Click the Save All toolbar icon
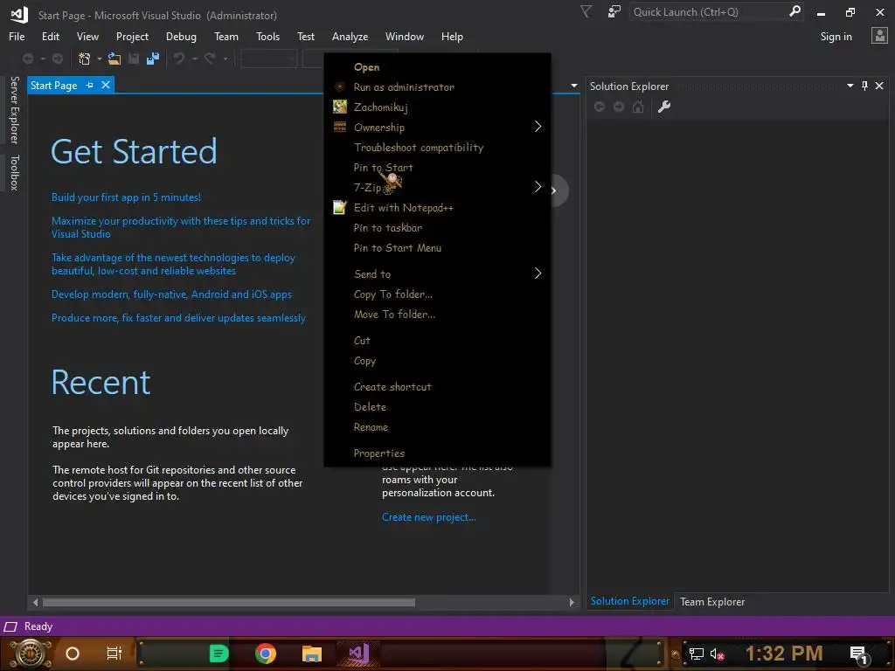 152,59
